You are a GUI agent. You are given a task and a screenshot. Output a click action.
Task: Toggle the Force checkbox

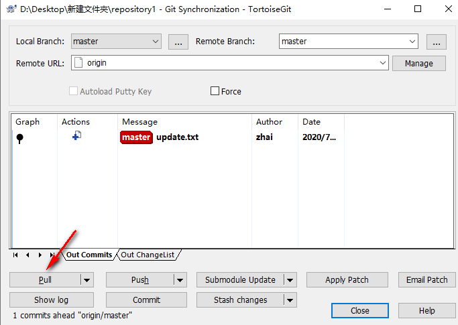[215, 91]
